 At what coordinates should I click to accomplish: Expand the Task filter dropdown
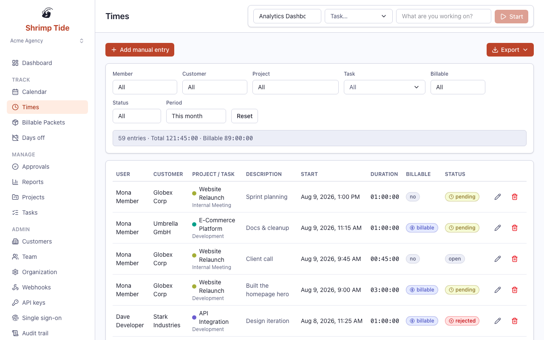click(385, 87)
